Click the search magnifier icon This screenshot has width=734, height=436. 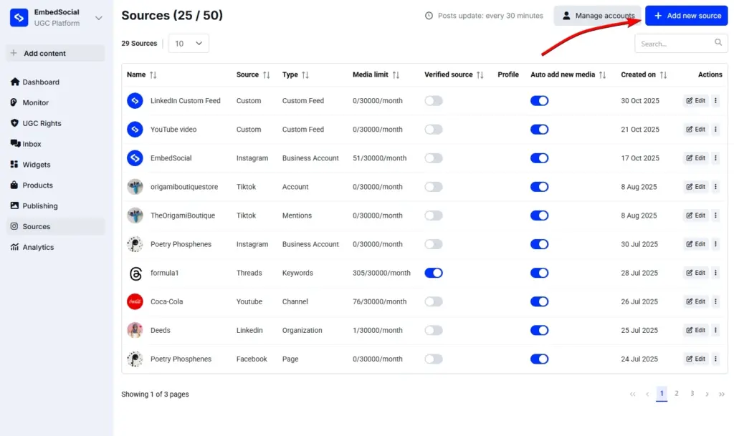(719, 43)
